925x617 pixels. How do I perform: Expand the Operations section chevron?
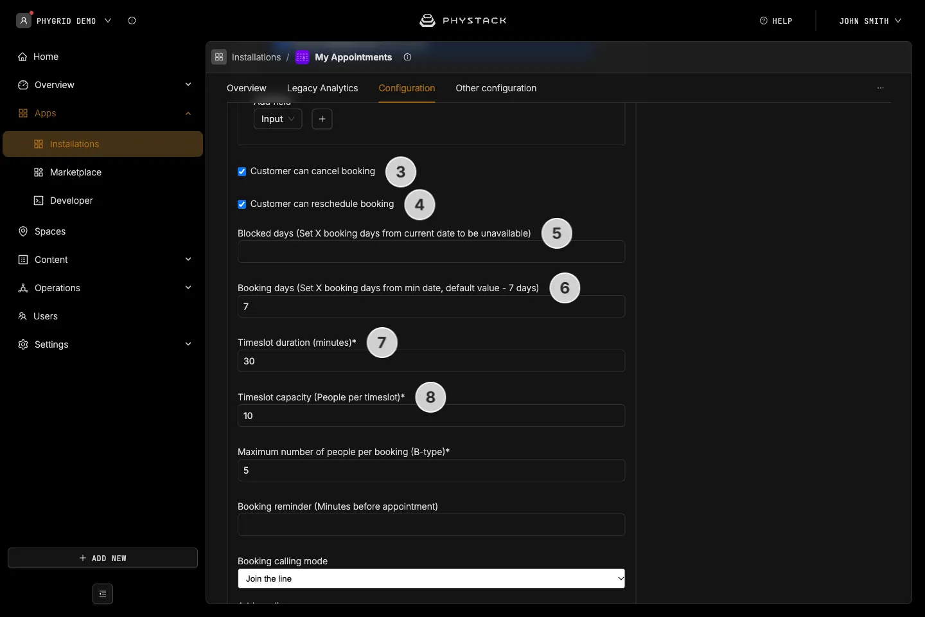(188, 288)
